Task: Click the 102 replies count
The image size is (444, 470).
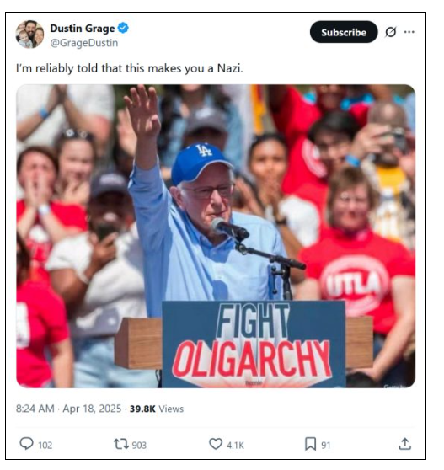Action: tap(45, 445)
